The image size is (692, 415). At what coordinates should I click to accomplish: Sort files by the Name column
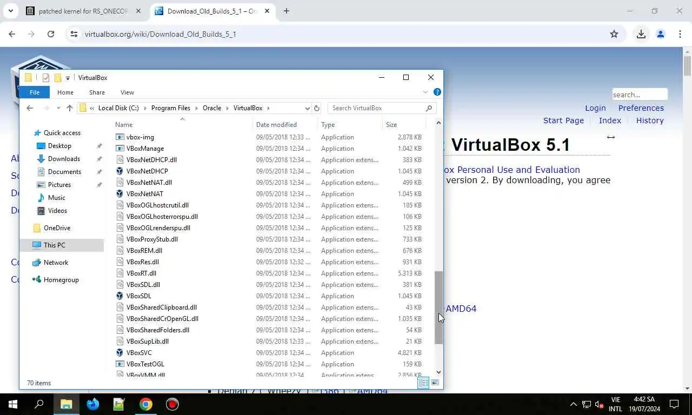(124, 125)
